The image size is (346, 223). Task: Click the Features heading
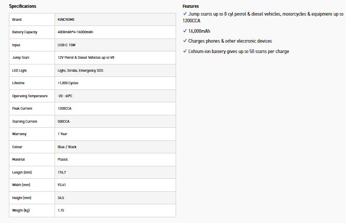pyautogui.click(x=191, y=6)
